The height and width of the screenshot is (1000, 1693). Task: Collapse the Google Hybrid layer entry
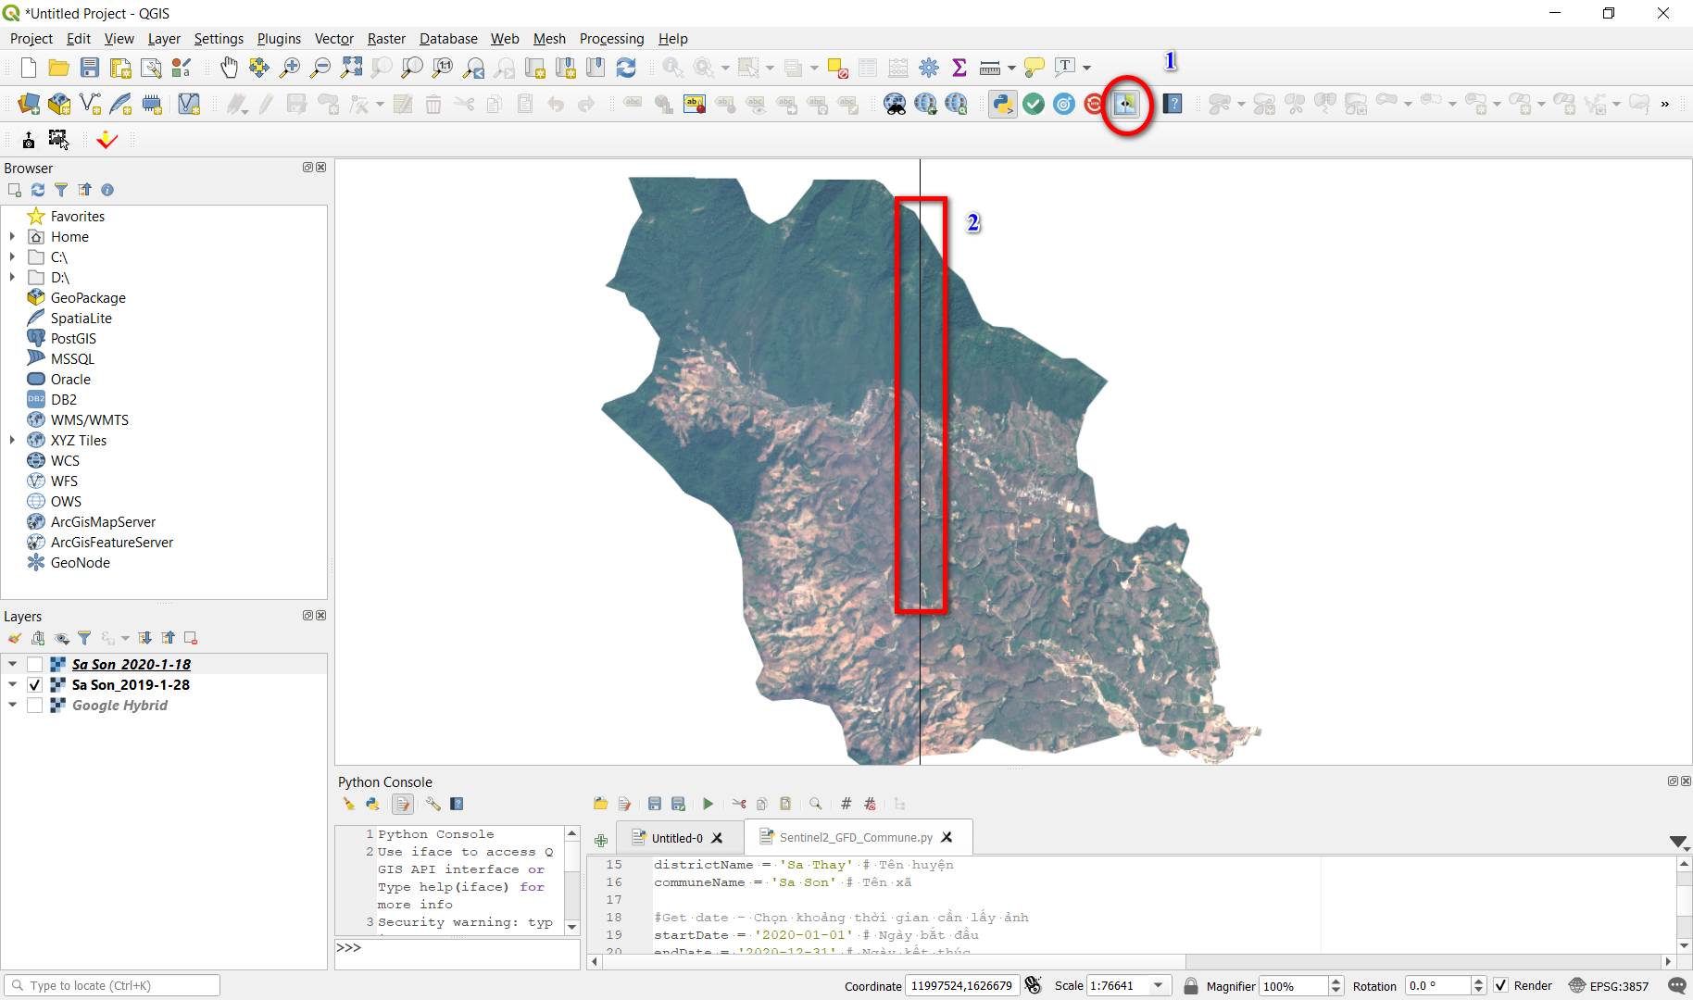point(12,706)
